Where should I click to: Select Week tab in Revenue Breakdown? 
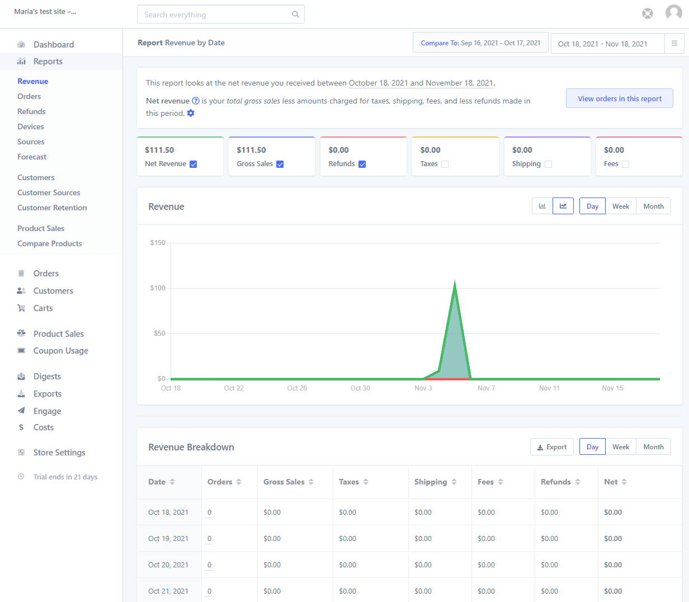pyautogui.click(x=621, y=446)
